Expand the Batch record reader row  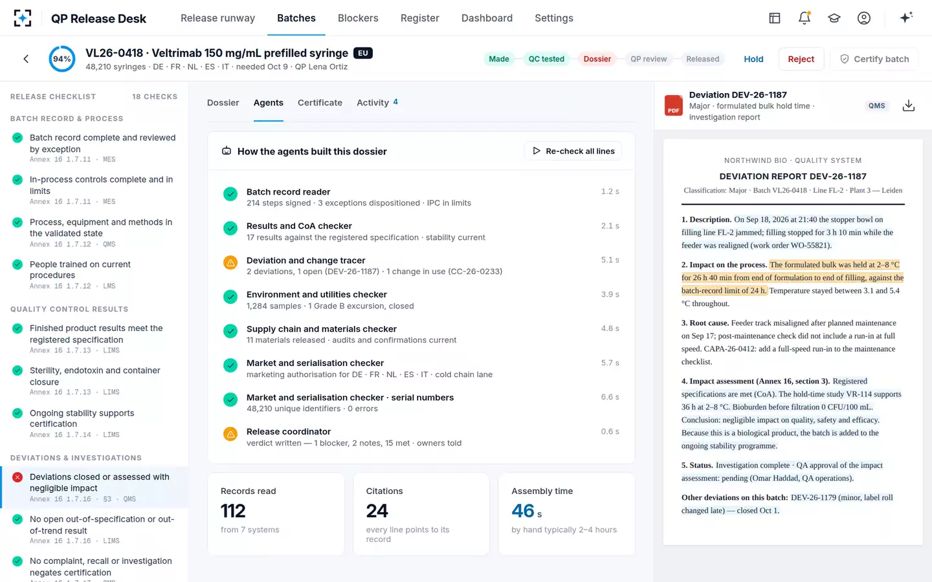click(421, 197)
